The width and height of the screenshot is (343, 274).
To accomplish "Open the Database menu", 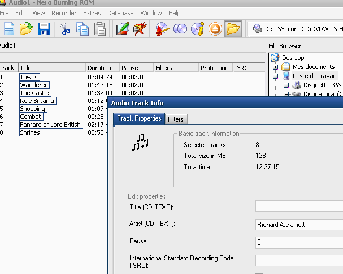I will point(120,13).
